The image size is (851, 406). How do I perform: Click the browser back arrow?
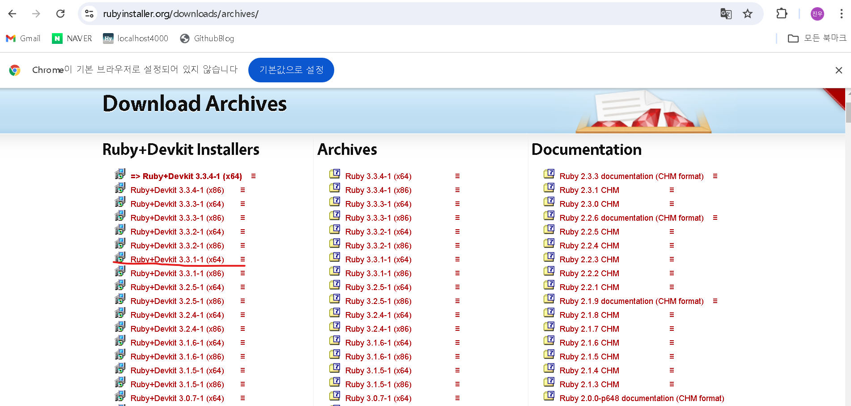pos(12,14)
